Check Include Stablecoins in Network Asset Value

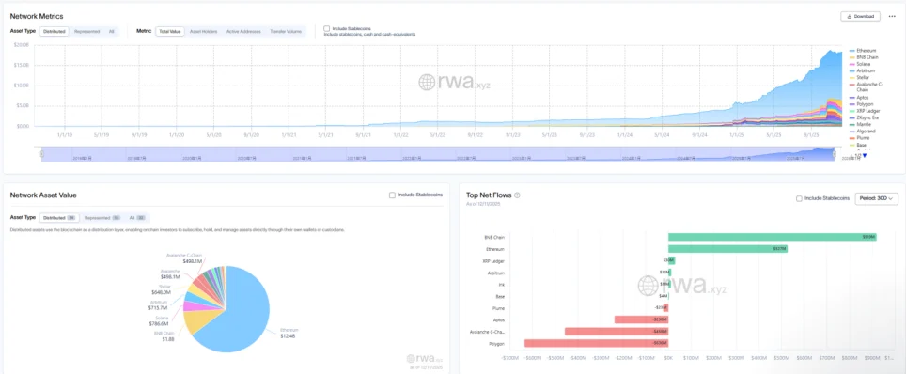[392, 195]
